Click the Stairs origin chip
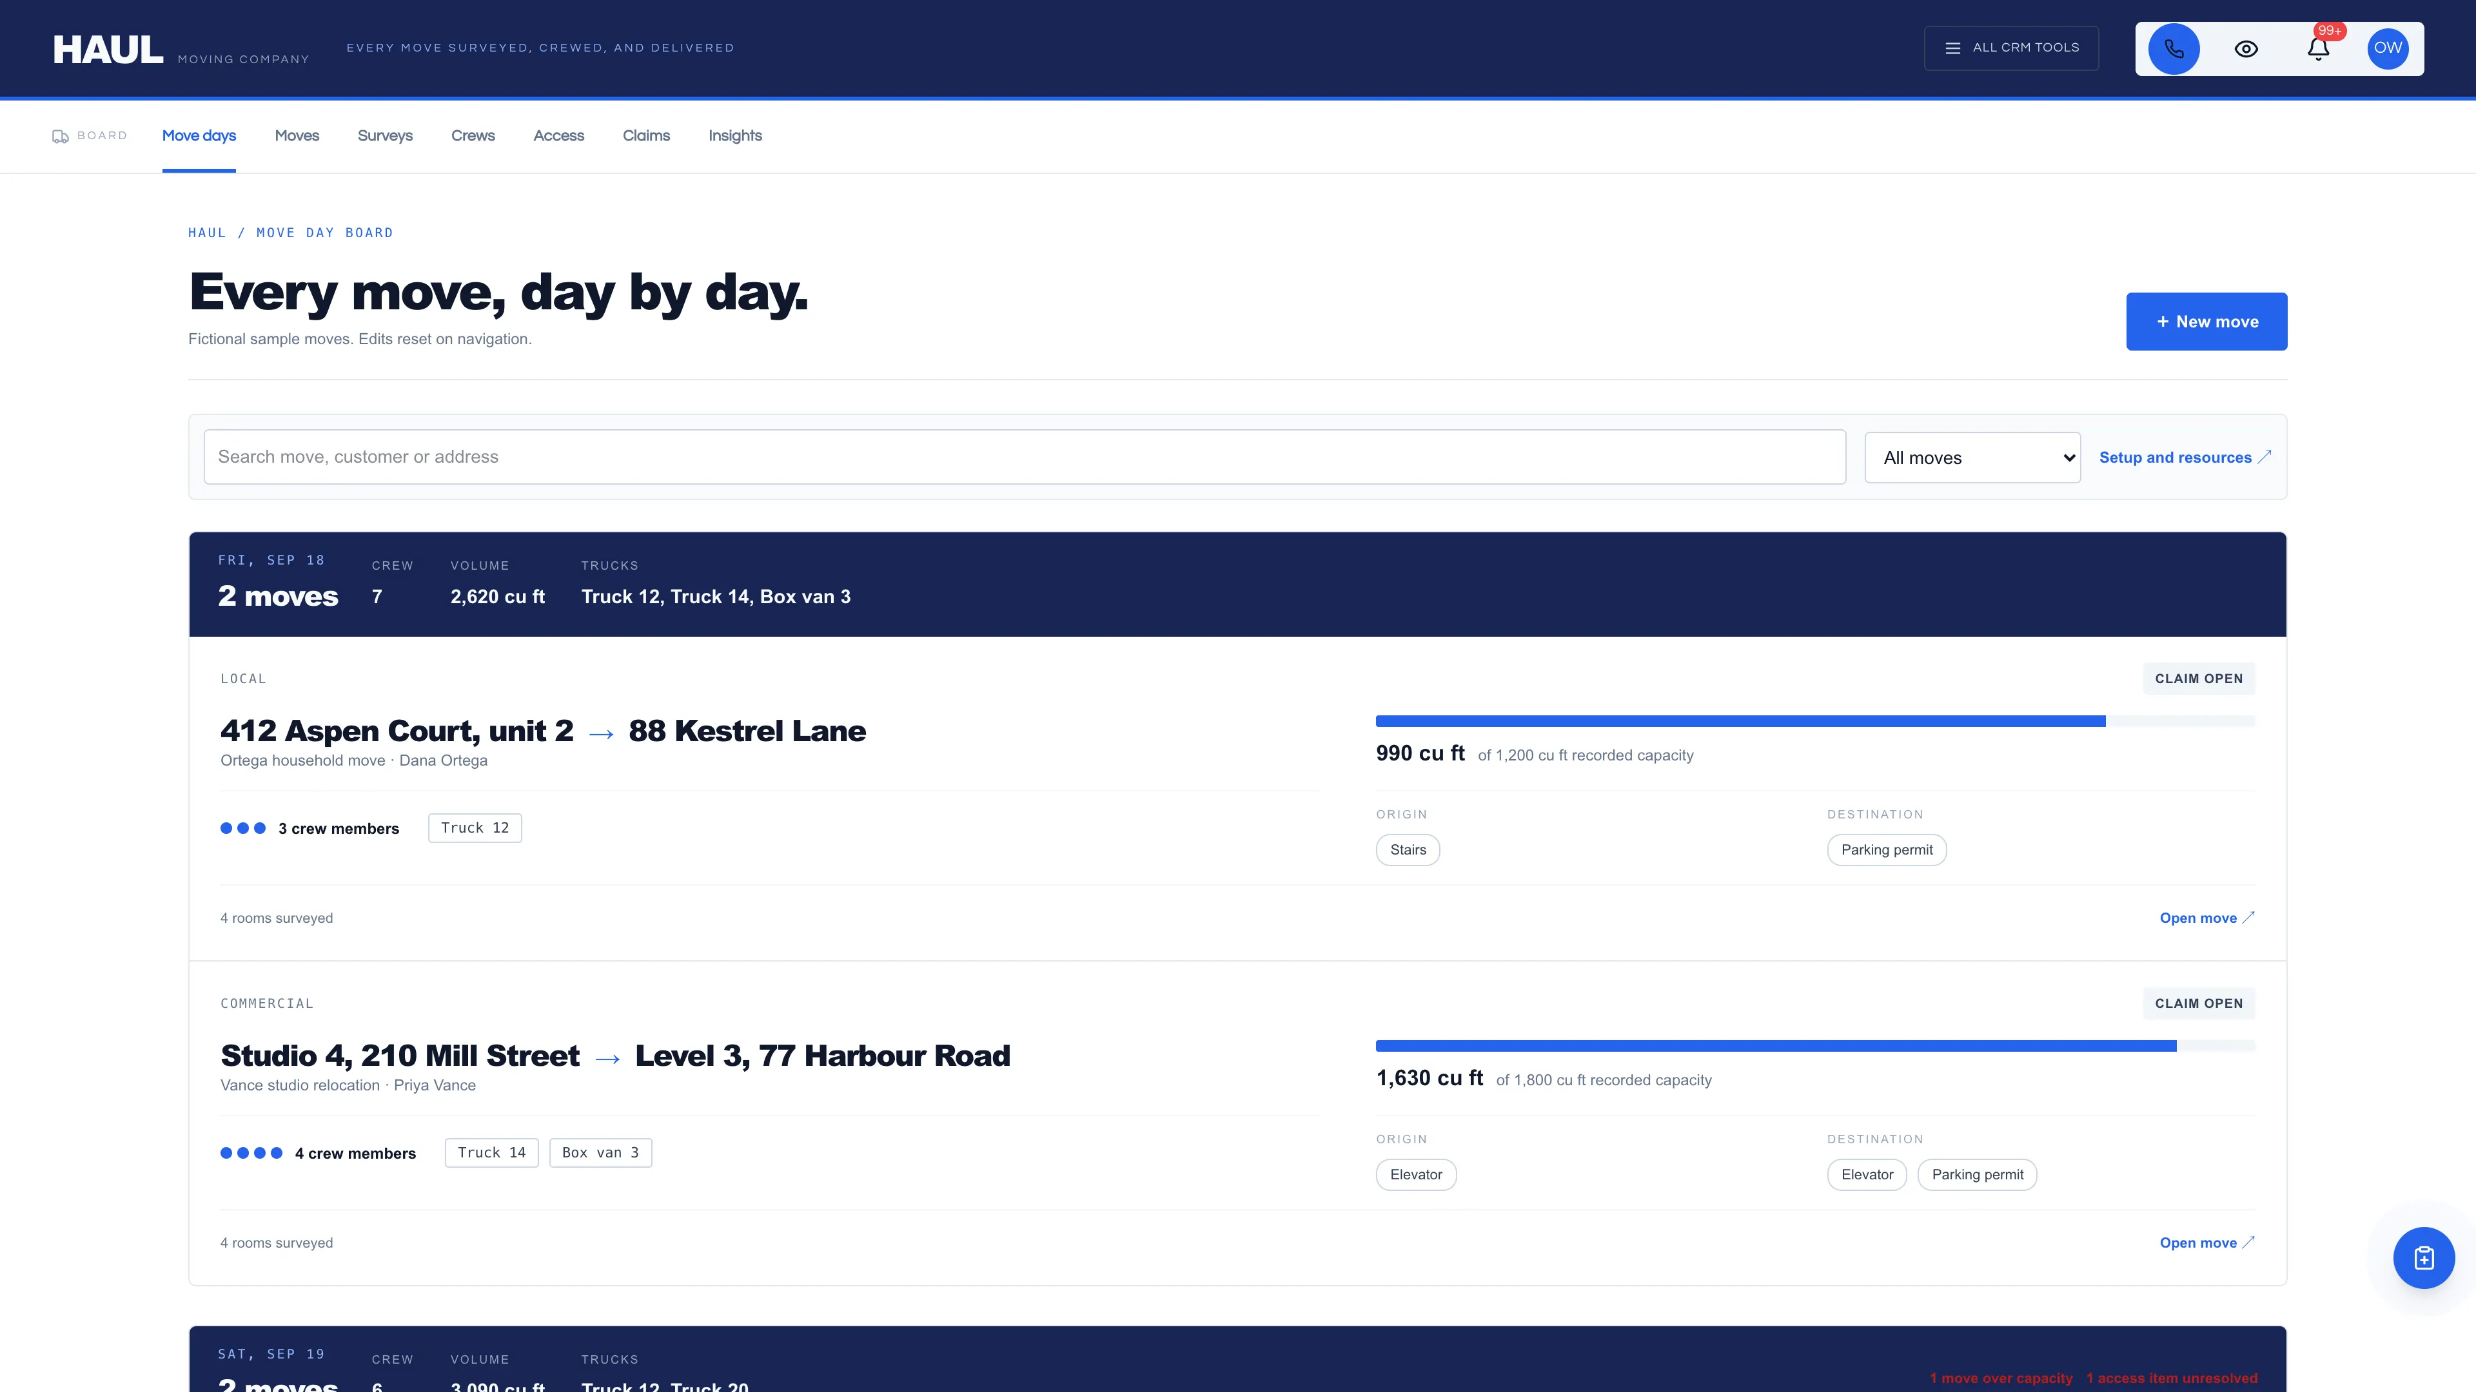This screenshot has width=2476, height=1392. coord(1407,850)
